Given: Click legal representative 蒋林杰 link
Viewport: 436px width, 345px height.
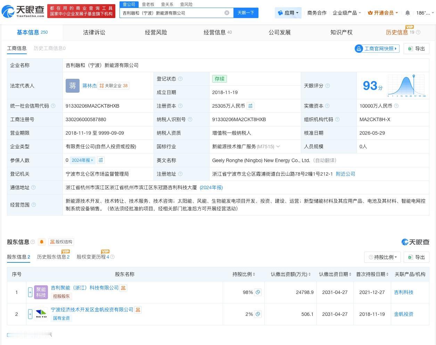Looking at the screenshot, I should point(90,86).
